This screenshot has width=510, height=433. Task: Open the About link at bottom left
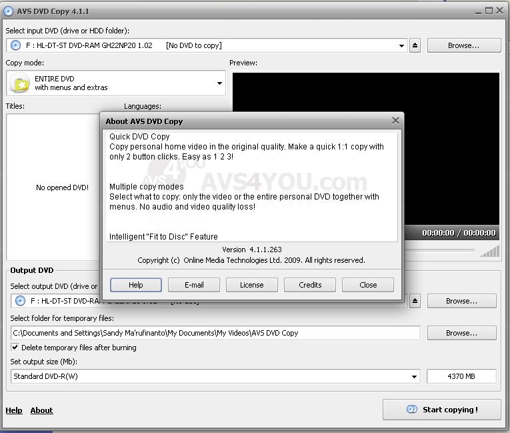coord(41,410)
